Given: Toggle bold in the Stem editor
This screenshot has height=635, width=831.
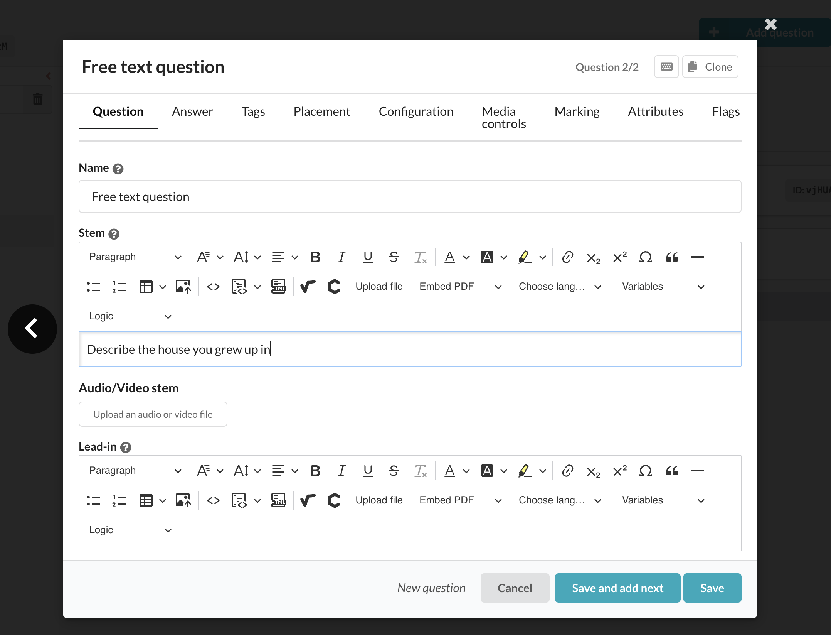Looking at the screenshot, I should (x=315, y=257).
